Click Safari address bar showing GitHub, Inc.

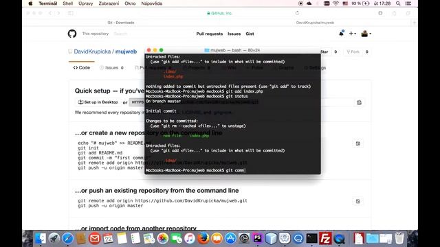coord(219,13)
